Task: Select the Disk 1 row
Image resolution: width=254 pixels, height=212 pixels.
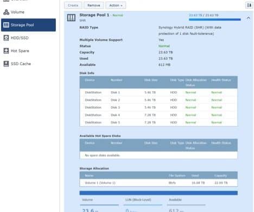Action: tap(158, 92)
